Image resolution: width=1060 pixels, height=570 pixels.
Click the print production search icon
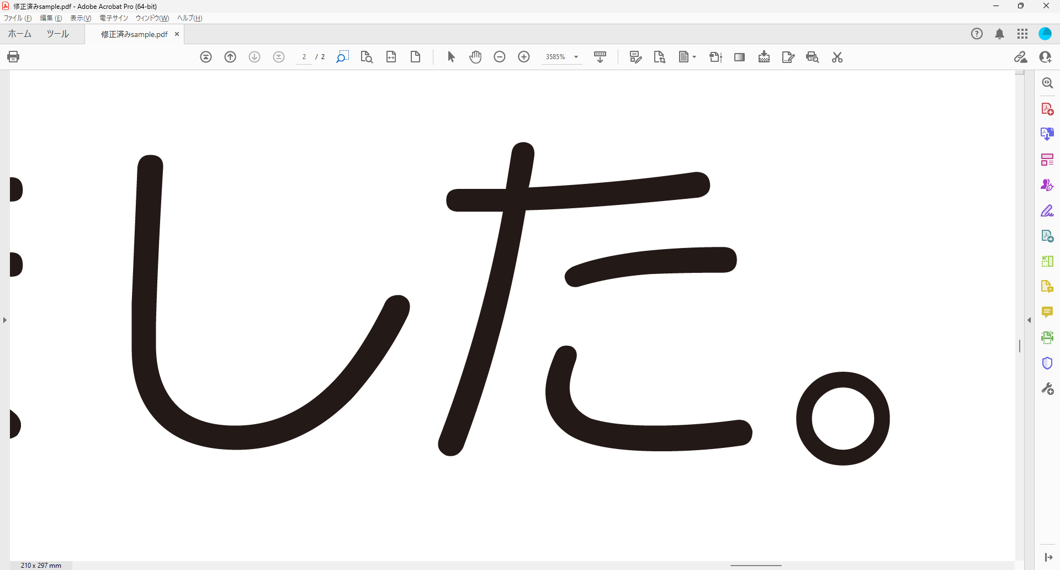click(813, 57)
